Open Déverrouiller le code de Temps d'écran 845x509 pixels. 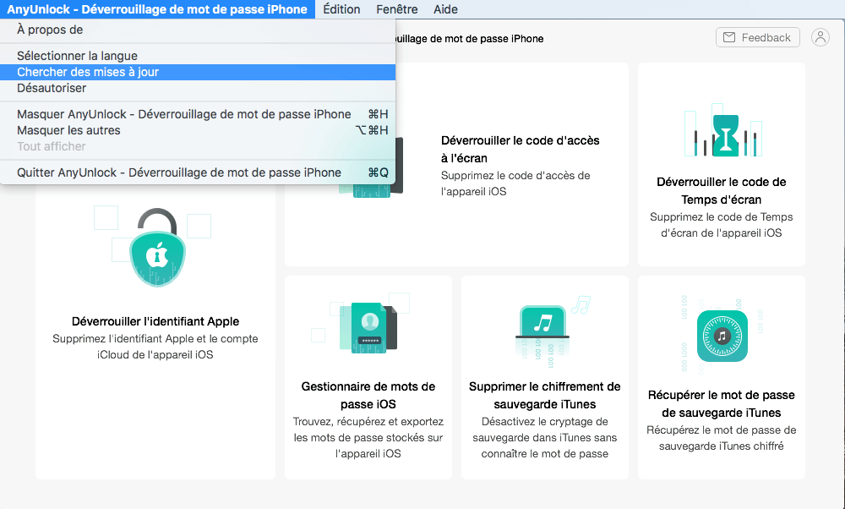tap(721, 191)
